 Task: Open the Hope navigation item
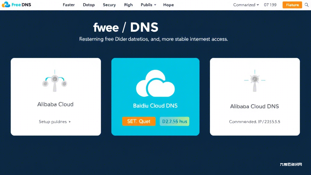pyautogui.click(x=168, y=5)
